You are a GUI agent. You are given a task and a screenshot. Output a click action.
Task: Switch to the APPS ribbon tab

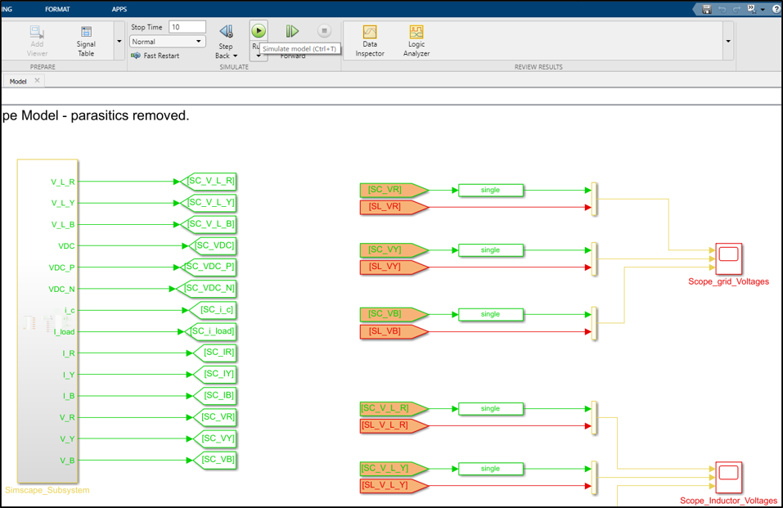coord(119,9)
